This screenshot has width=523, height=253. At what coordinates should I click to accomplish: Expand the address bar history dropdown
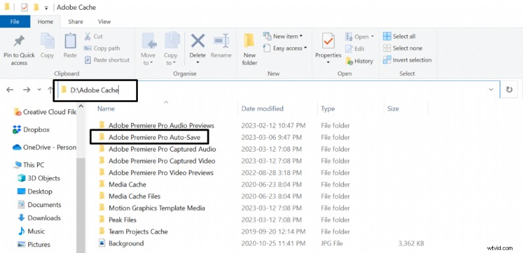(491, 90)
